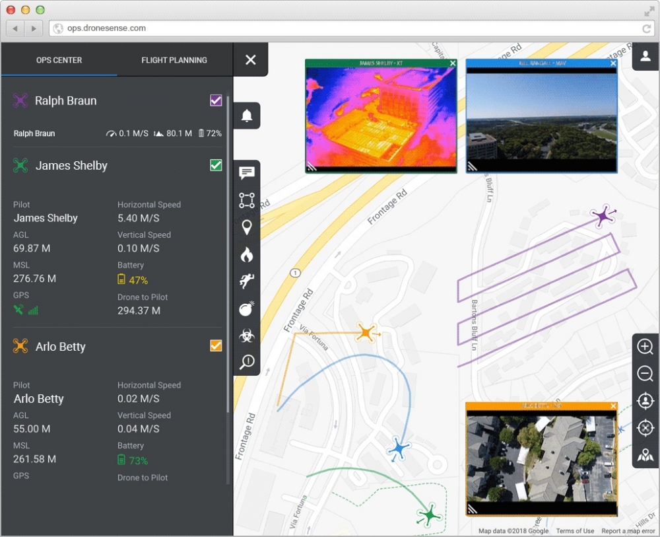Image resolution: width=660 pixels, height=537 pixels.
Task: Select the biohazard marker tool
Action: click(247, 336)
